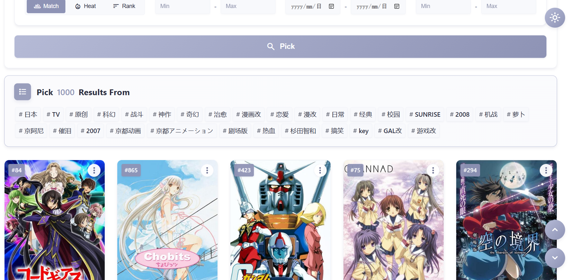This screenshot has height=280, width=569.
Task: Open calendar picker on second date field
Action: pos(397,6)
